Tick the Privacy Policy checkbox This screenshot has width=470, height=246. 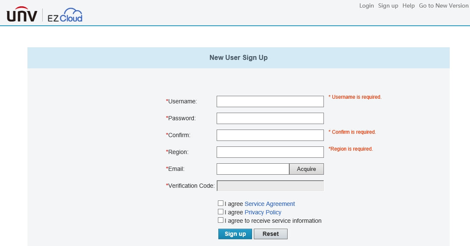[220, 212]
